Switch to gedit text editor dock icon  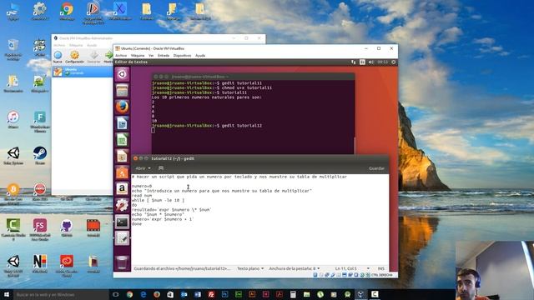(122, 238)
